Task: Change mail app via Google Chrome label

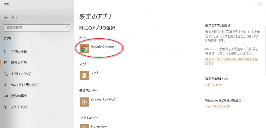Action: point(102,47)
